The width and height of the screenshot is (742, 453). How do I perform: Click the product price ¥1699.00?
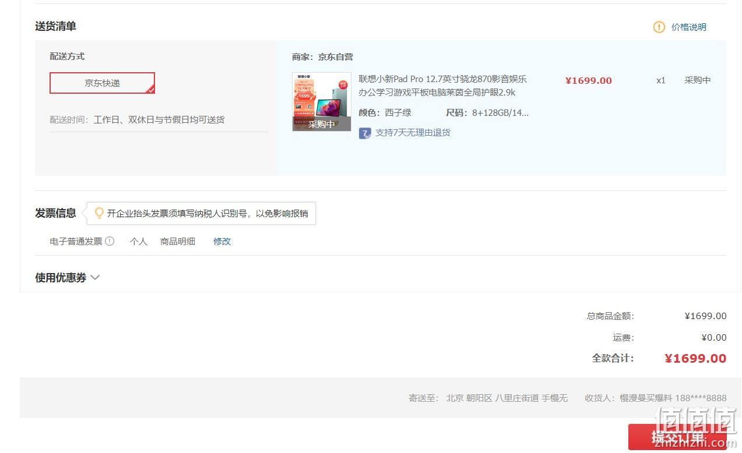pyautogui.click(x=589, y=80)
